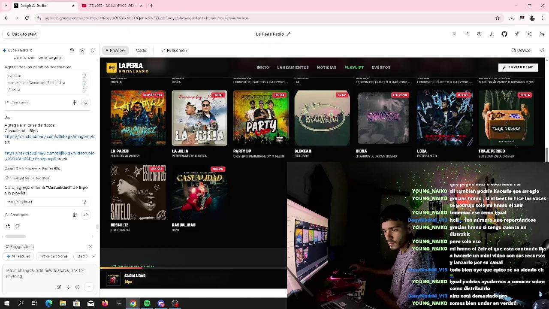Give thumbs up to the response
This screenshot has width=549, height=309.
point(8,226)
